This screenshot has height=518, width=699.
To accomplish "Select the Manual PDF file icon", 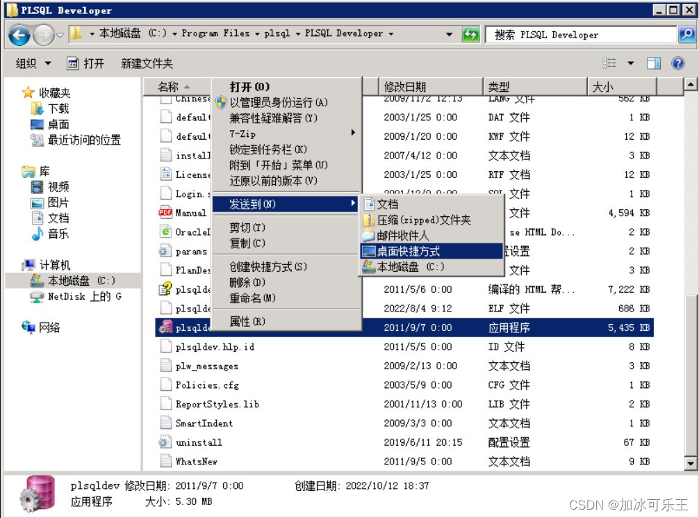I will click(x=165, y=212).
